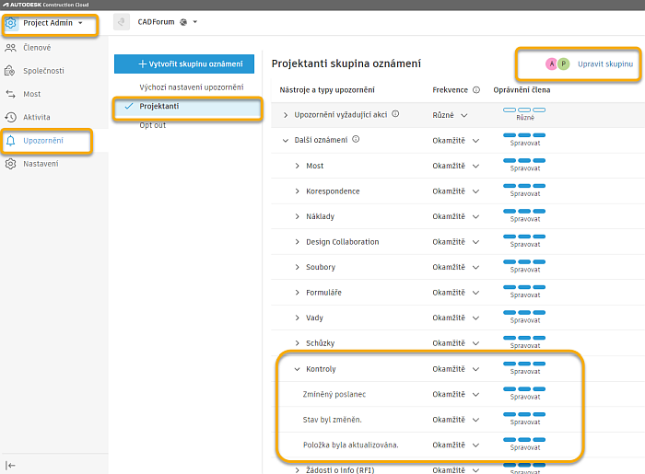Image resolution: width=645 pixels, height=474 pixels.
Task: Click the Upravit skupinu link
Action: point(605,64)
